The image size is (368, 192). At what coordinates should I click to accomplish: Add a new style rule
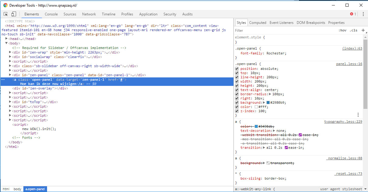[x=363, y=30]
